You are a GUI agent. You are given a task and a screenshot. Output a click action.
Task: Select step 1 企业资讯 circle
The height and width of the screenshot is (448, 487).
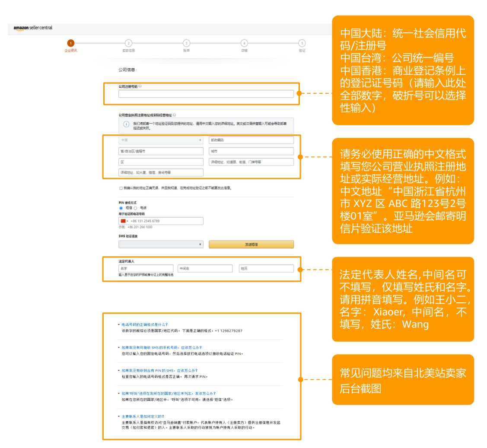71,43
